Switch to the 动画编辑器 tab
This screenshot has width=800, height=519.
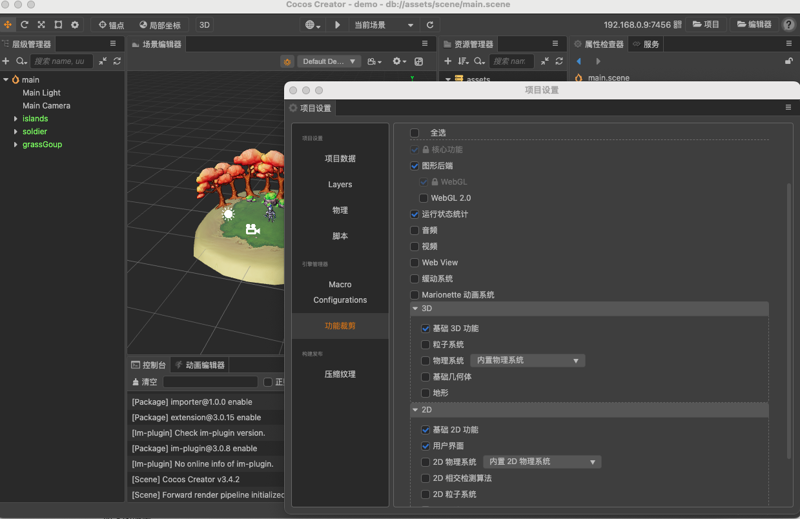click(200, 365)
